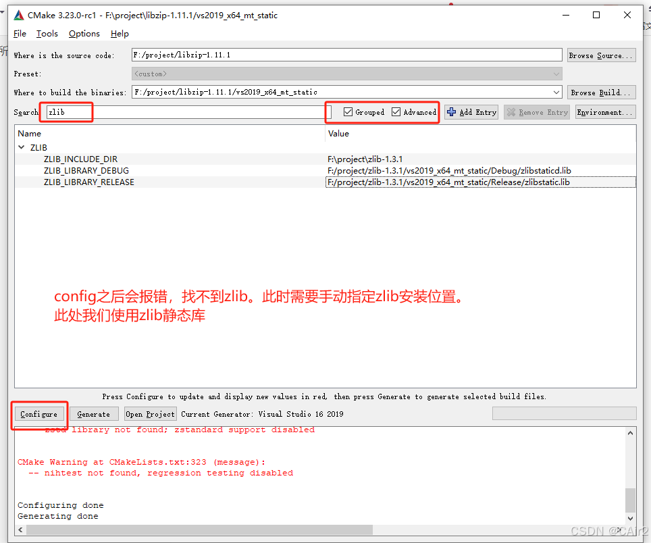Select the ZLIB_LIBRARY_RELEASE variable
The width and height of the screenshot is (651, 543).
(88, 182)
